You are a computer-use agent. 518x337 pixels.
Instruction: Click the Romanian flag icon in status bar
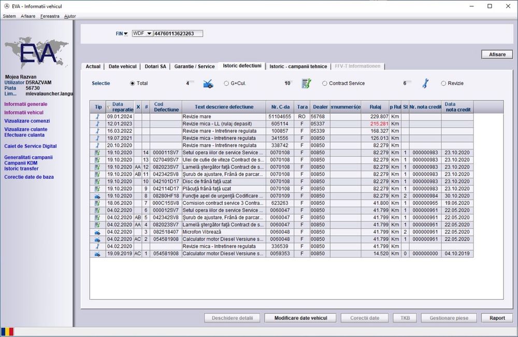coord(7,331)
